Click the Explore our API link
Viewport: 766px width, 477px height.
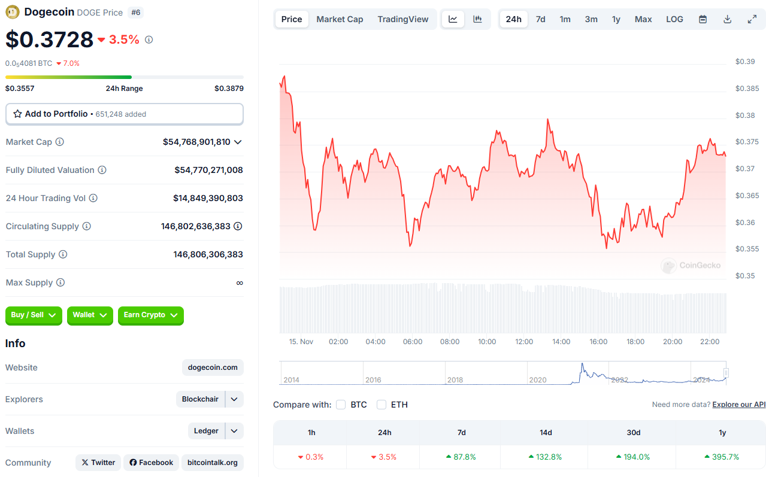[x=739, y=405]
